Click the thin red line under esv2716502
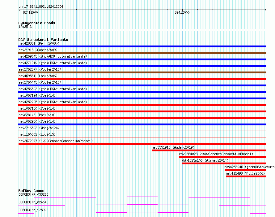275x217 pixels. tap(142, 131)
